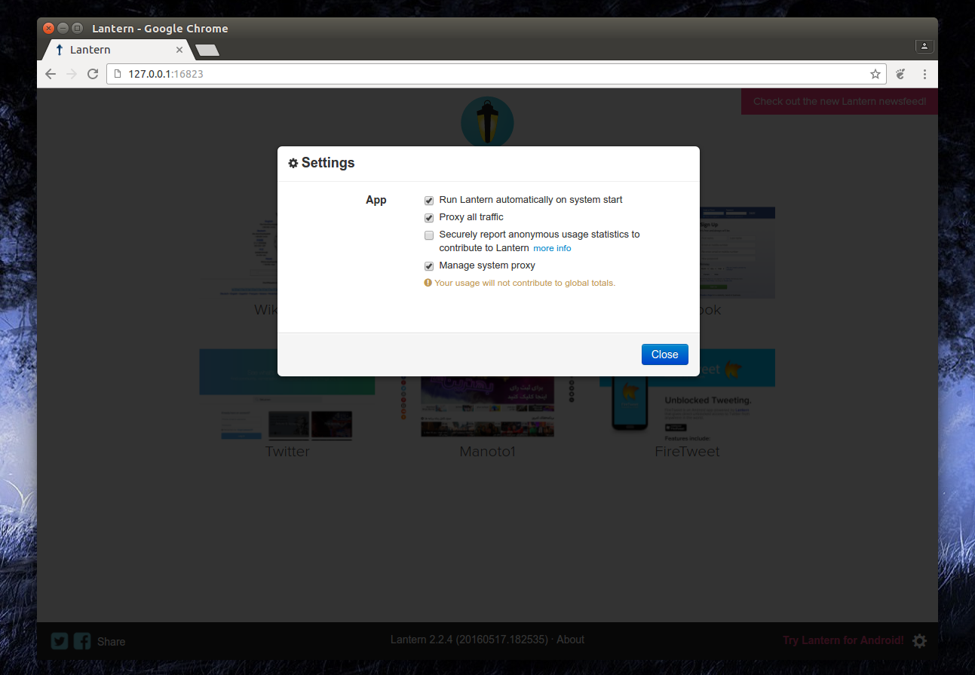Close the Settings dialog
The width and height of the screenshot is (975, 675).
(x=664, y=354)
